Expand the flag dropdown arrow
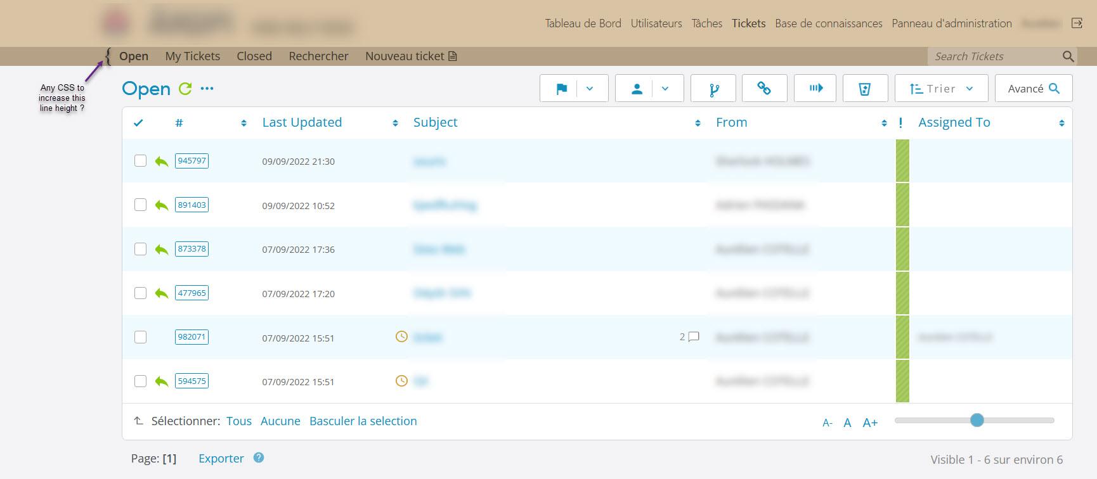Image resolution: width=1097 pixels, height=479 pixels. pyautogui.click(x=590, y=89)
